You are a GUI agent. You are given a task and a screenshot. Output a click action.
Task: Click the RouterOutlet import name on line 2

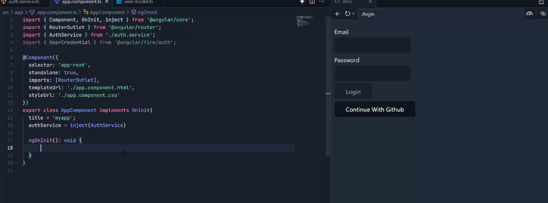pyautogui.click(x=67, y=27)
